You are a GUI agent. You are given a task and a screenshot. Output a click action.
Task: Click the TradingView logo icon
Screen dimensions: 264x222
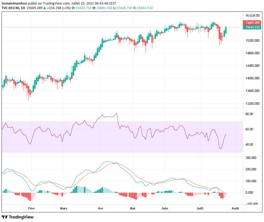[x=5, y=217]
